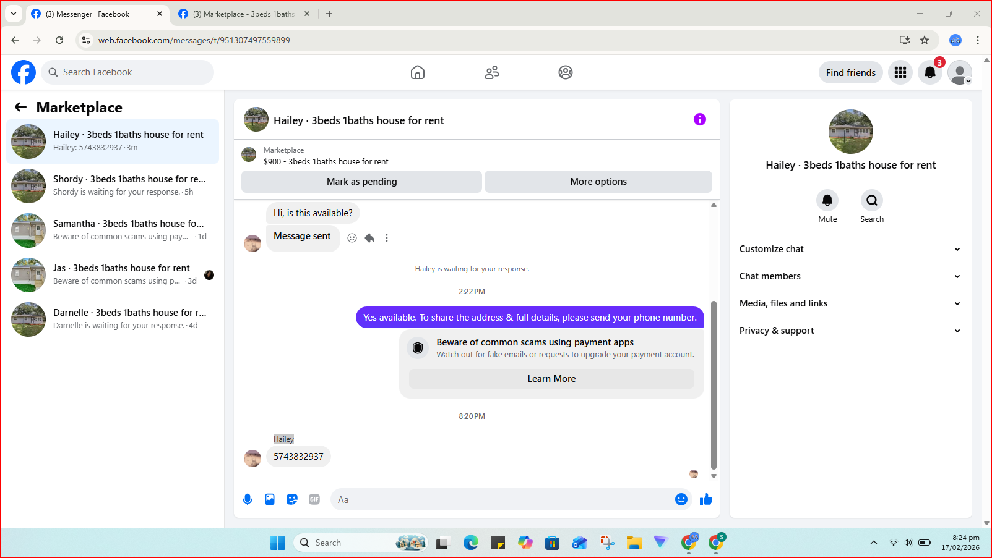The image size is (992, 558).
Task: Open the Friends icon in top navigation
Action: click(x=492, y=72)
